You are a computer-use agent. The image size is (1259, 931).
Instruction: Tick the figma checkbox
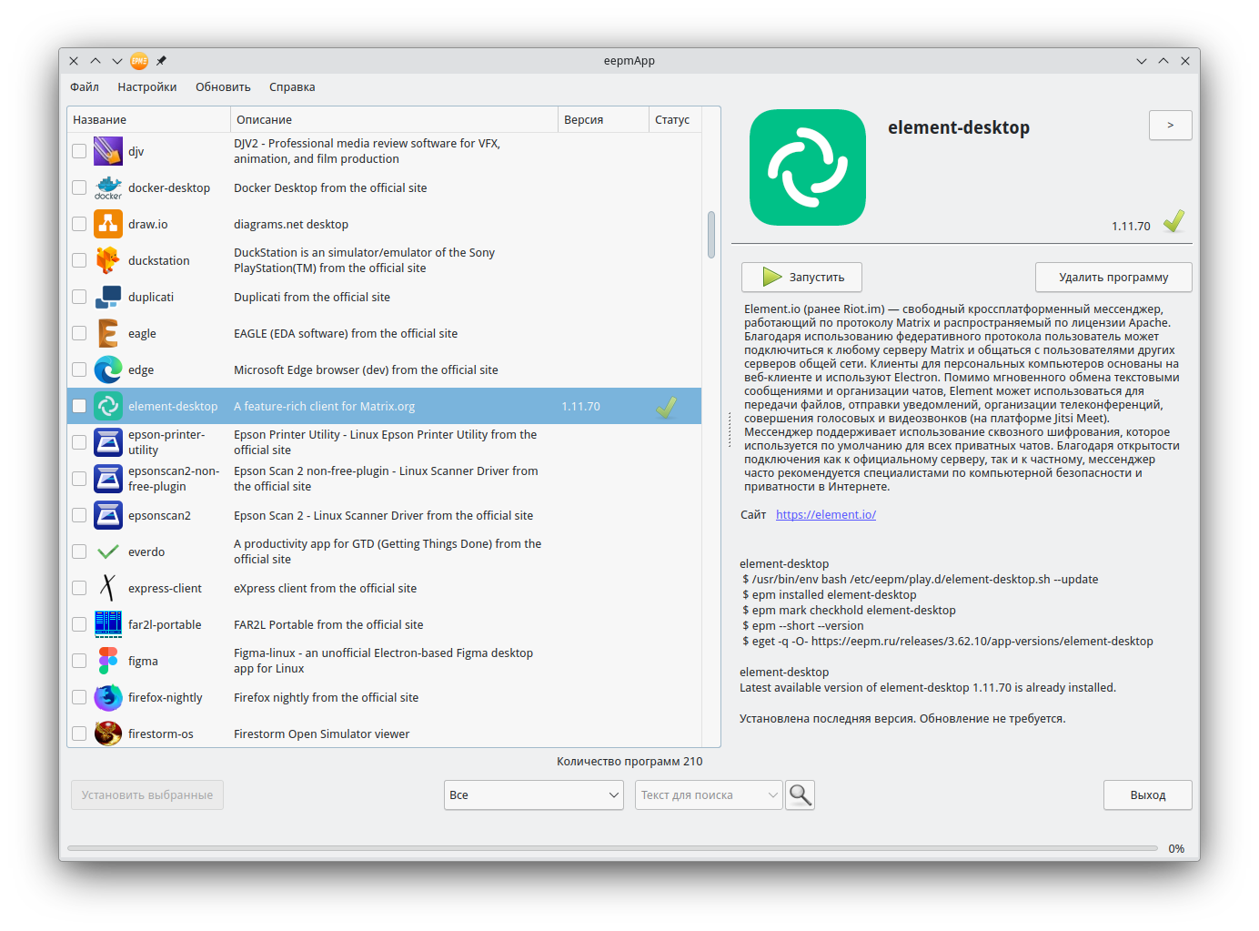click(x=79, y=661)
